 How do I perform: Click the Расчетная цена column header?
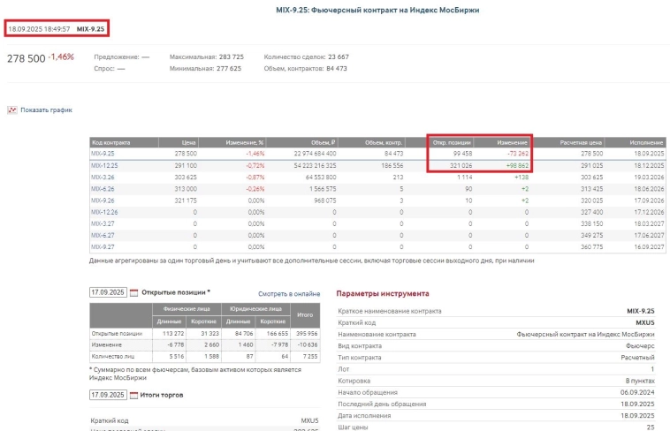(x=581, y=142)
